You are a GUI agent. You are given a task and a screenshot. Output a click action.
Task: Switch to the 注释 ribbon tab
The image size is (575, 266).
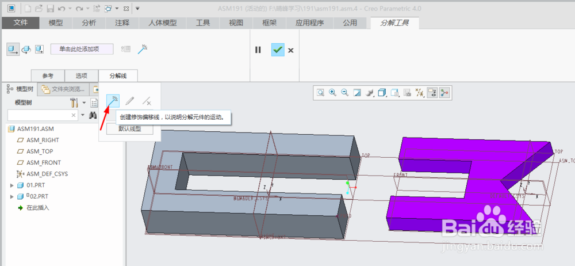point(122,23)
